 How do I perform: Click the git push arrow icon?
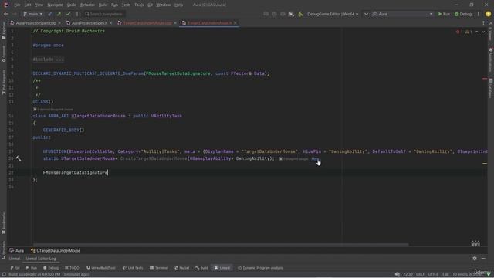pyautogui.click(x=59, y=14)
